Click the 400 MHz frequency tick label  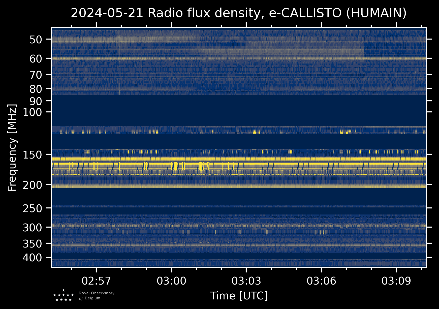(32, 258)
